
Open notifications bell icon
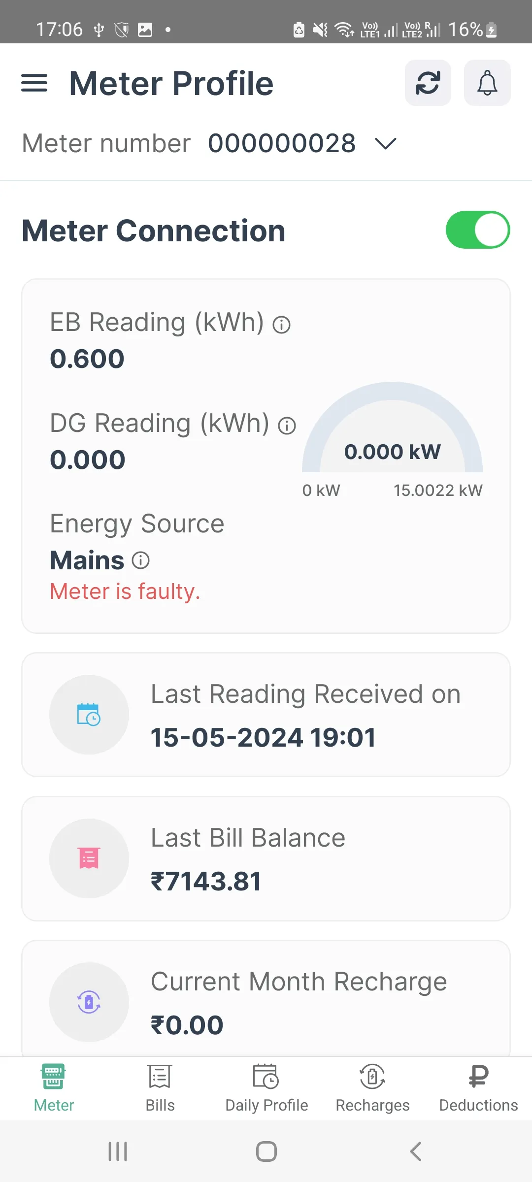click(487, 83)
